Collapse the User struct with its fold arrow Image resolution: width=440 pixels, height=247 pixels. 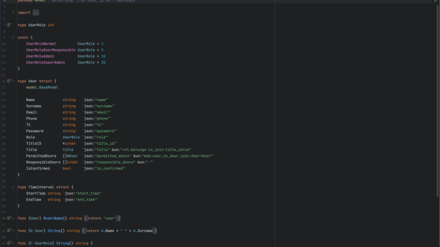(13, 81)
